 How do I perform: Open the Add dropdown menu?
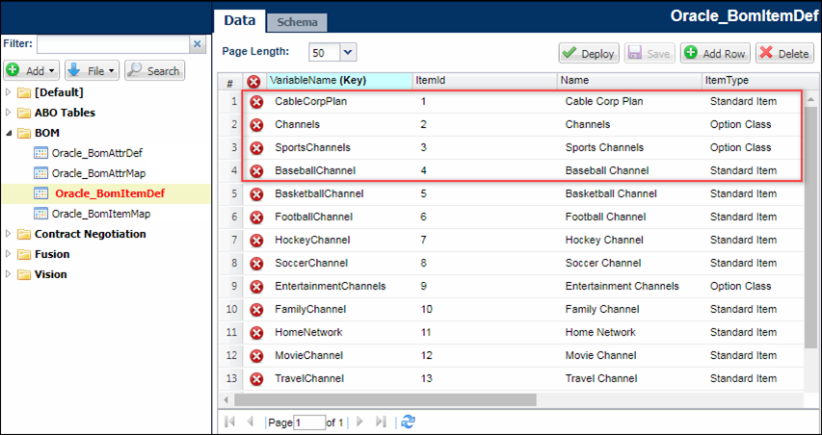[32, 70]
